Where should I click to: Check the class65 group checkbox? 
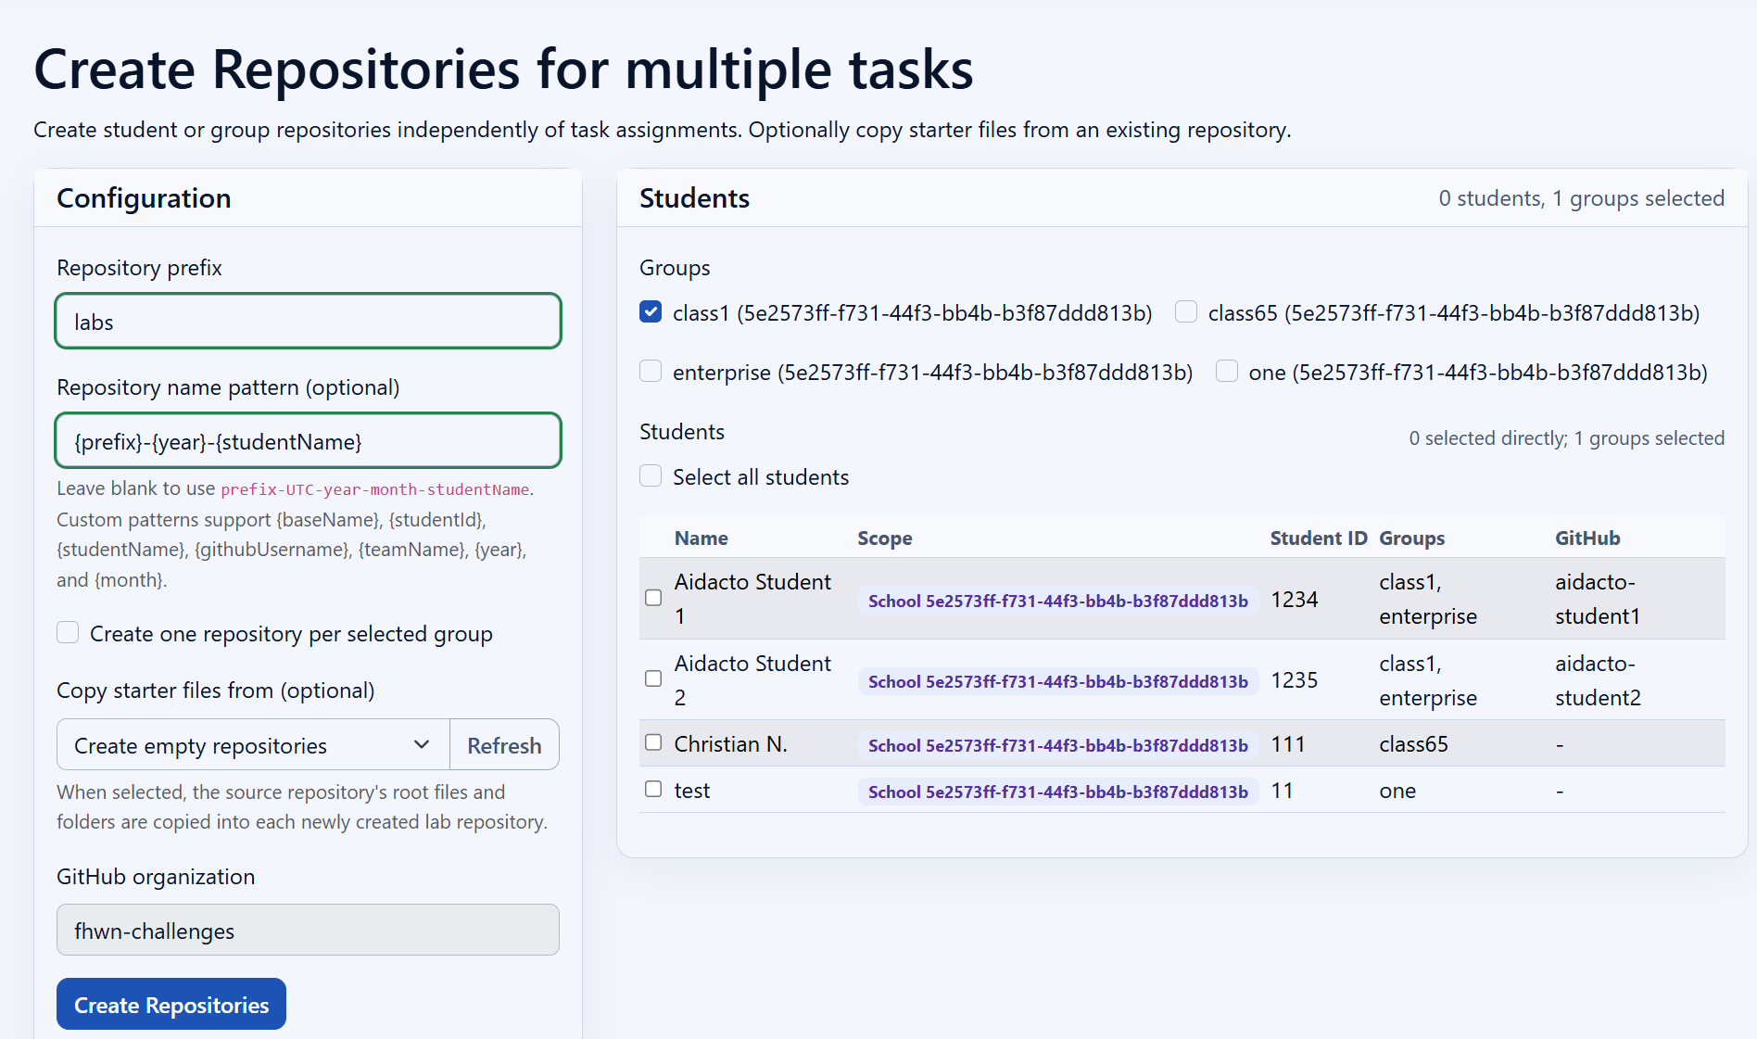(x=1186, y=312)
